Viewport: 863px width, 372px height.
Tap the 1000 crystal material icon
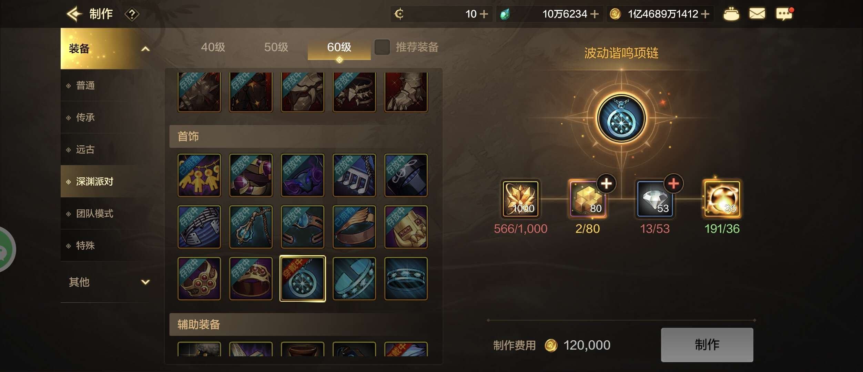point(520,199)
